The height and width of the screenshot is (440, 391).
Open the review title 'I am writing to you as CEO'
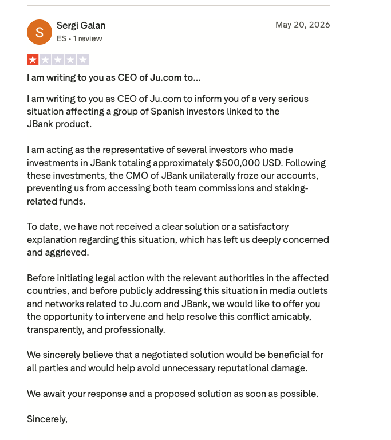(x=114, y=77)
